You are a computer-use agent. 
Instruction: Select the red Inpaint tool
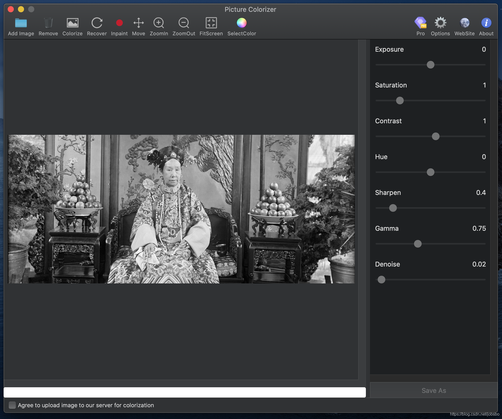119,23
